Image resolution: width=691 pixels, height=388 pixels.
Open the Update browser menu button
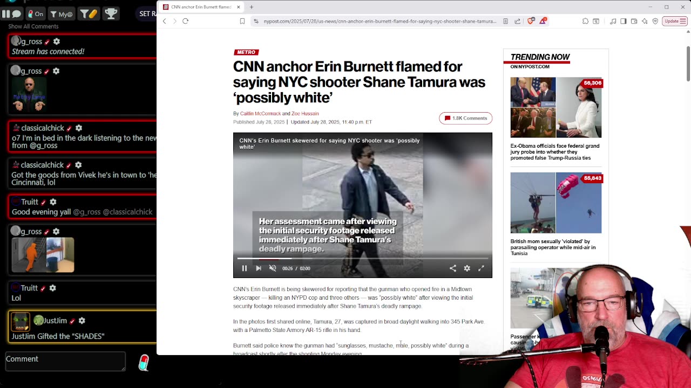tap(675, 21)
